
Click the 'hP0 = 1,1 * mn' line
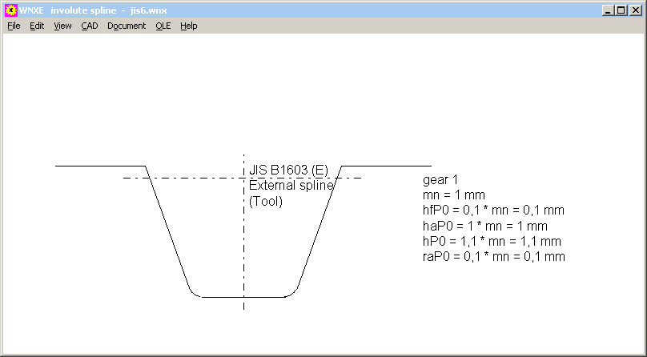pos(492,241)
